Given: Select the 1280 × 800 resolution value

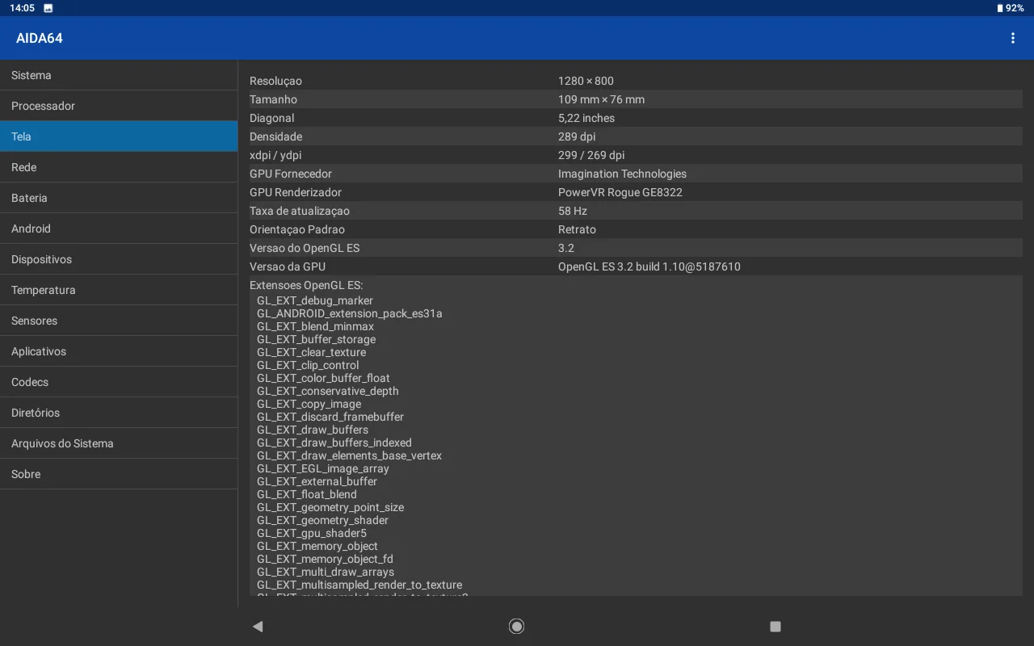Looking at the screenshot, I should coord(586,81).
